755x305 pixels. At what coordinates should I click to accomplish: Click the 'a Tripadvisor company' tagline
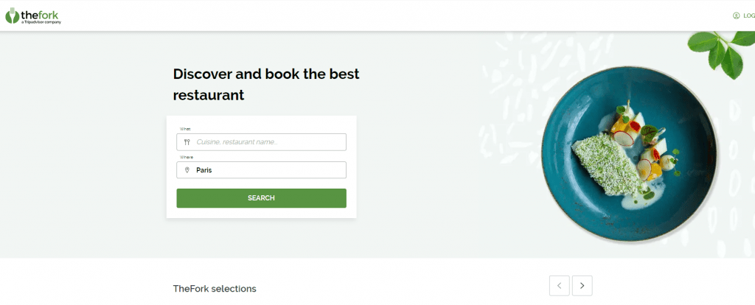point(41,22)
